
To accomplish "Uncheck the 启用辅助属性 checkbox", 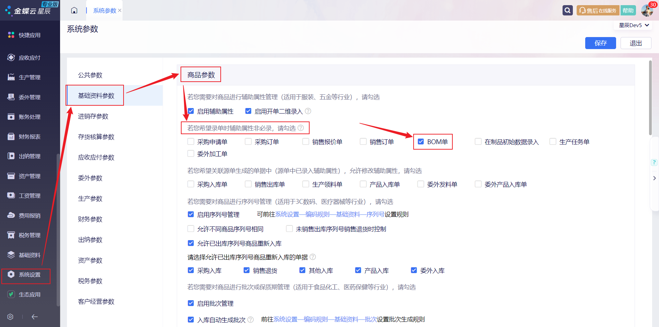I will point(191,111).
